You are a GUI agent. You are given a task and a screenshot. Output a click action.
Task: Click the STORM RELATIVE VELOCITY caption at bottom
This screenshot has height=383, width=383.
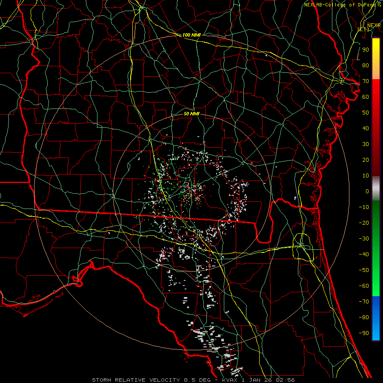point(193,380)
